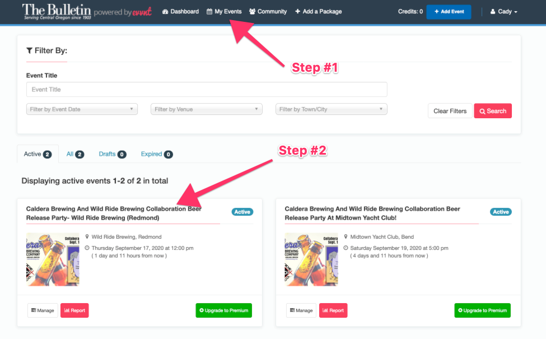Click the clock icon beside Saturday September 19
This screenshot has height=339, width=546.
click(346, 248)
